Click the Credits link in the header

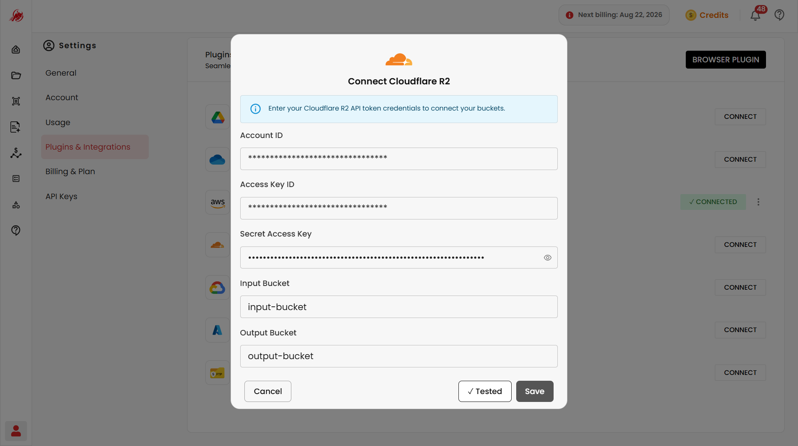(x=714, y=15)
